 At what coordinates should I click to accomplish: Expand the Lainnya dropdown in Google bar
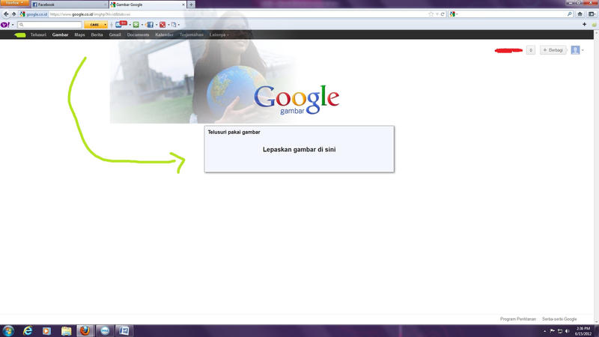[x=219, y=34]
